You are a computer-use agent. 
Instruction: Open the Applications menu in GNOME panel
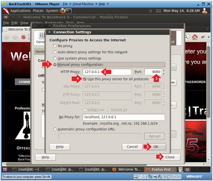(20, 11)
